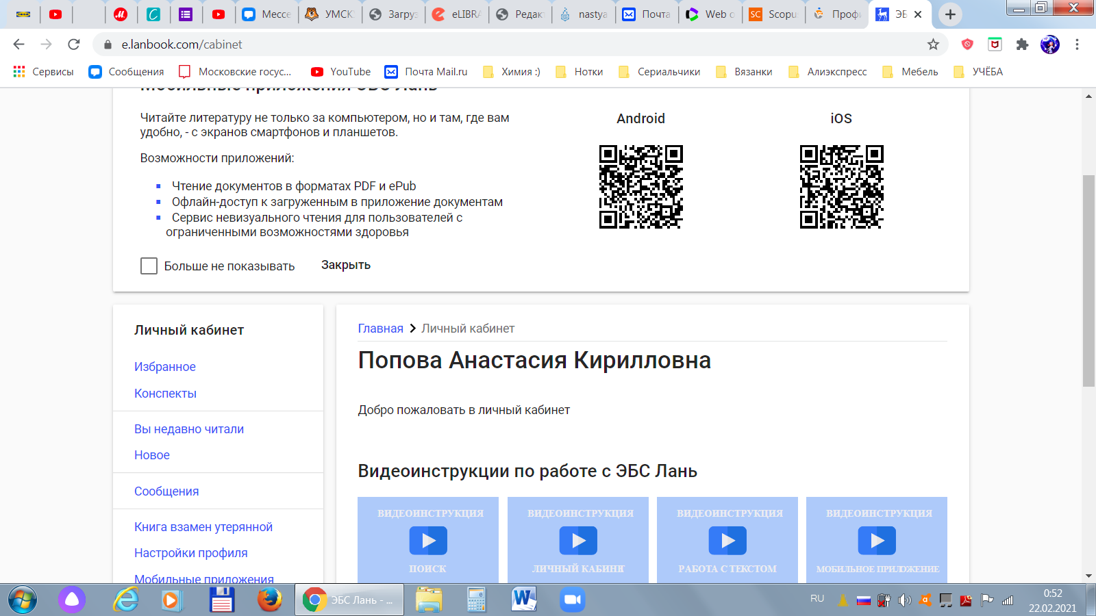Click the Android QR code

(641, 187)
